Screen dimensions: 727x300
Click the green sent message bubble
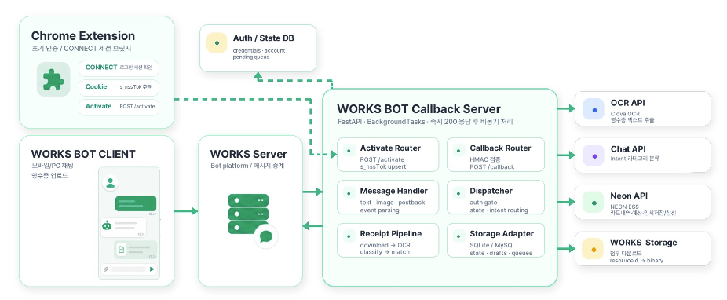pos(135,203)
